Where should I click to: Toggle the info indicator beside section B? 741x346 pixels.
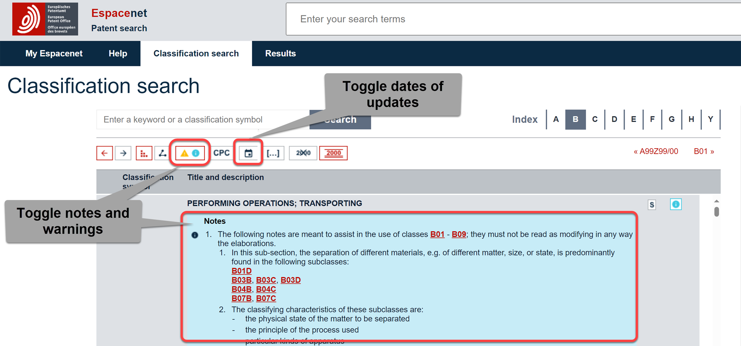pos(676,204)
